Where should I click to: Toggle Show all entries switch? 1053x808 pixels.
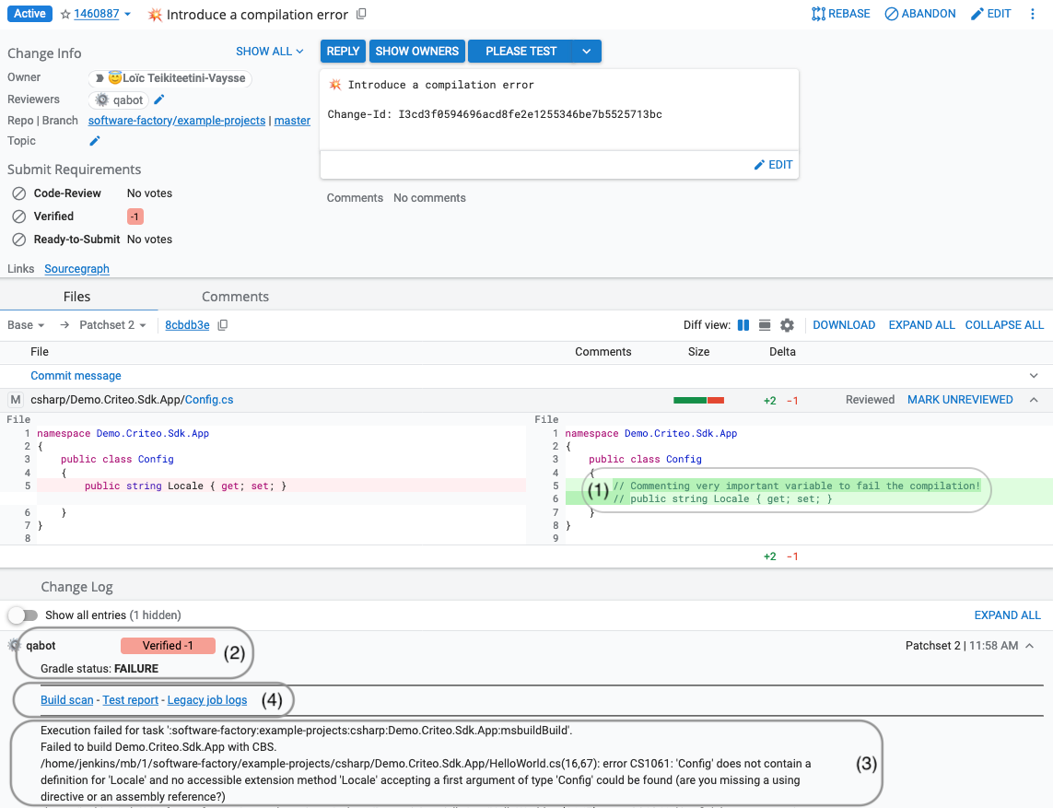[23, 615]
